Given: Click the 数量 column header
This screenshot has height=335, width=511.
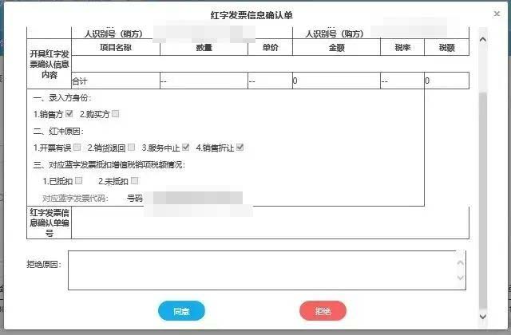Looking at the screenshot, I should 204,48.
